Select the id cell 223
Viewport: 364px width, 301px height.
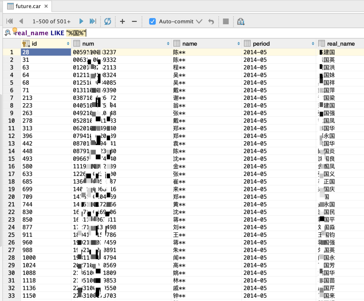click(x=46, y=105)
